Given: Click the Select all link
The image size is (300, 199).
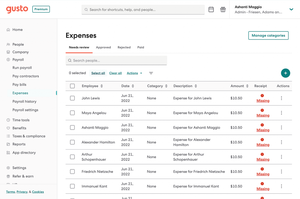Looking at the screenshot, I should (x=98, y=73).
